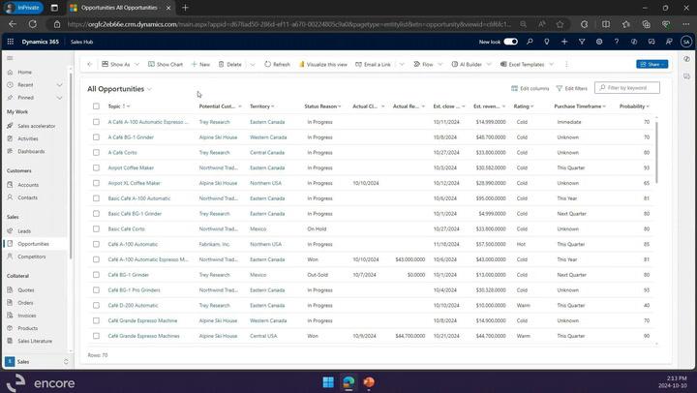Select the A Café Corto row checkbox
The image size is (697, 393).
click(96, 153)
